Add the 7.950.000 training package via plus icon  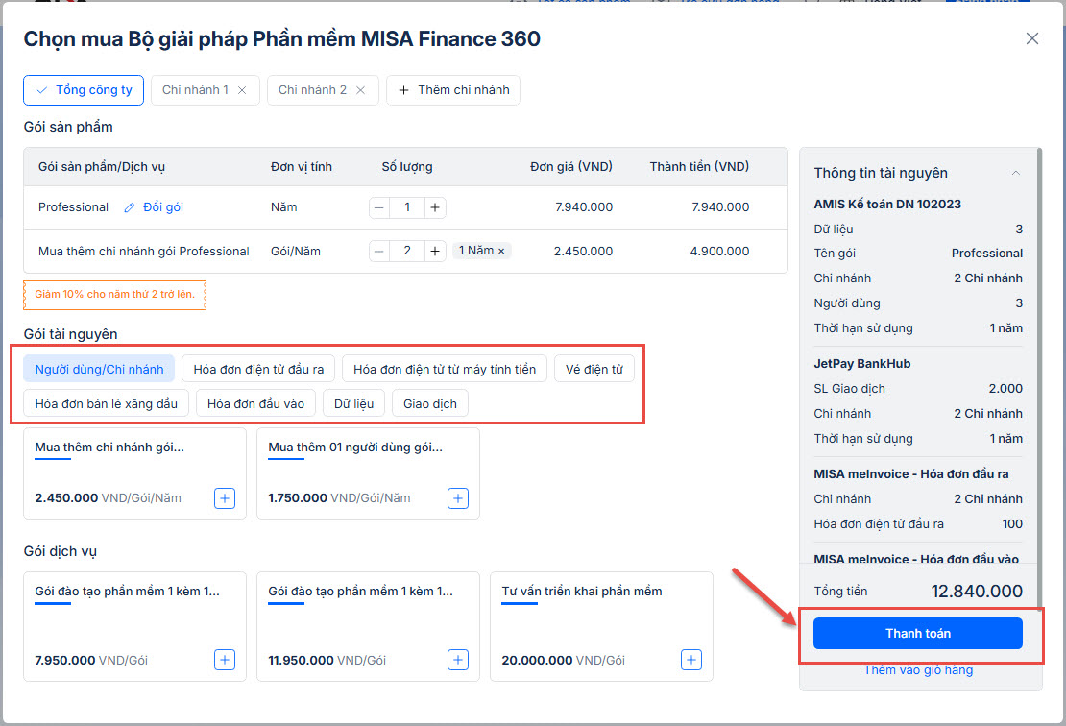tap(224, 660)
